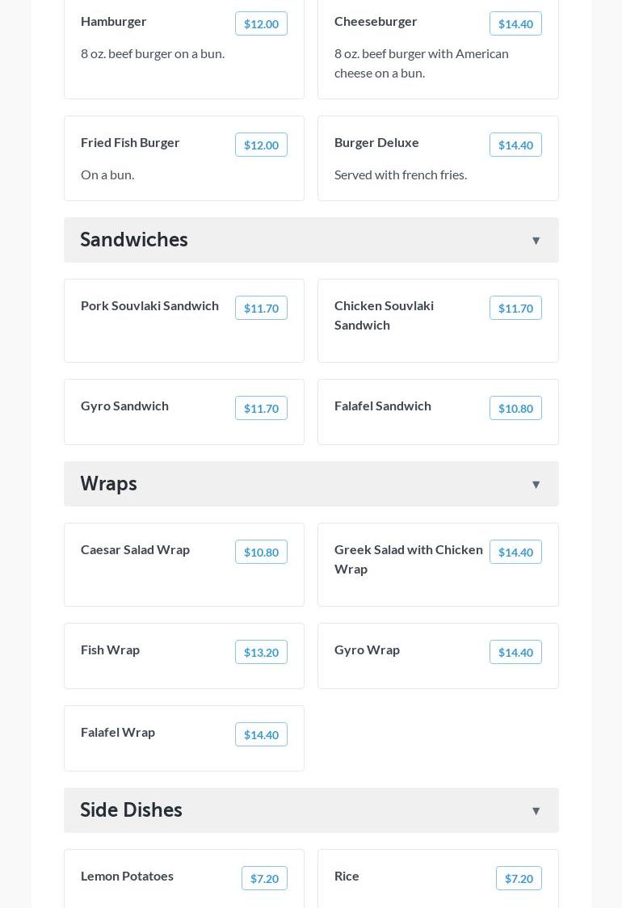
Task: Click the Fried Fish Burger price button
Action: (261, 145)
